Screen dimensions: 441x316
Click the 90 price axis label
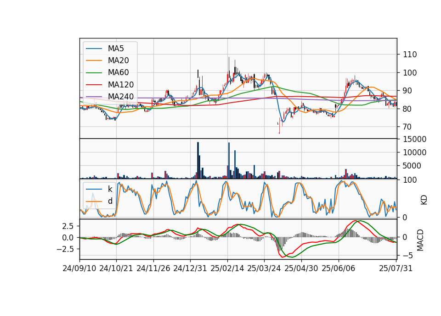(407, 91)
